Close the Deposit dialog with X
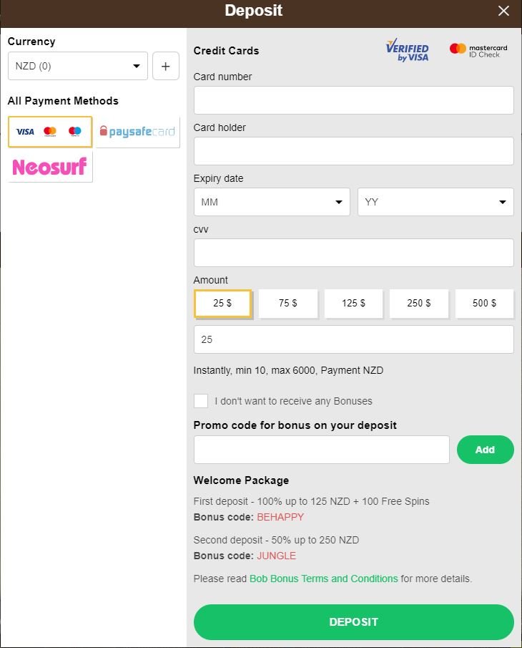This screenshot has width=522, height=648. (503, 11)
